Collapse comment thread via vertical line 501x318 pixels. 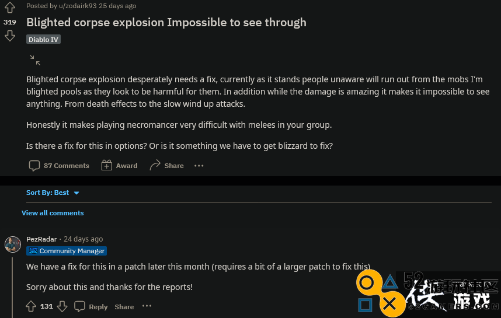click(x=12, y=287)
